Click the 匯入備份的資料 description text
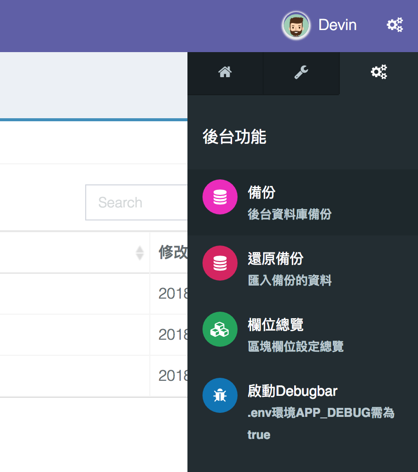The width and height of the screenshot is (418, 472). tap(289, 280)
